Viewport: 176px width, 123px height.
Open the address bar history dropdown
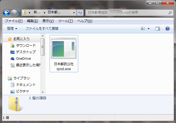(74, 13)
